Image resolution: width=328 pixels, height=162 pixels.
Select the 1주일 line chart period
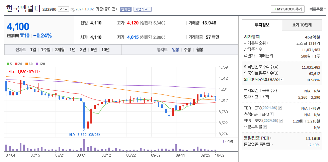46,50
